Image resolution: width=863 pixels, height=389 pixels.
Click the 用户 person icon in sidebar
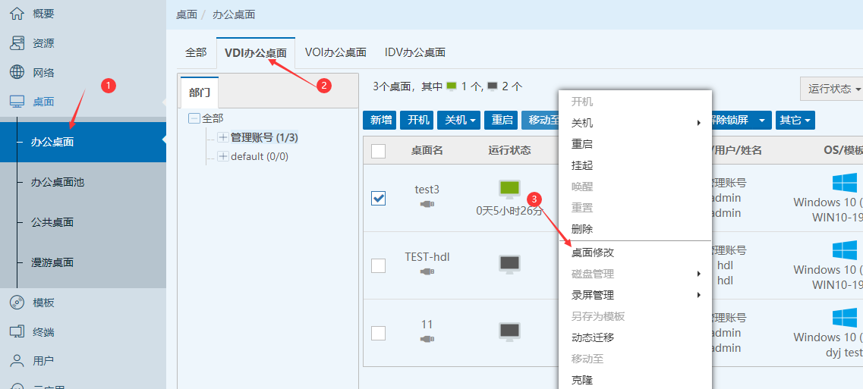[17, 361]
